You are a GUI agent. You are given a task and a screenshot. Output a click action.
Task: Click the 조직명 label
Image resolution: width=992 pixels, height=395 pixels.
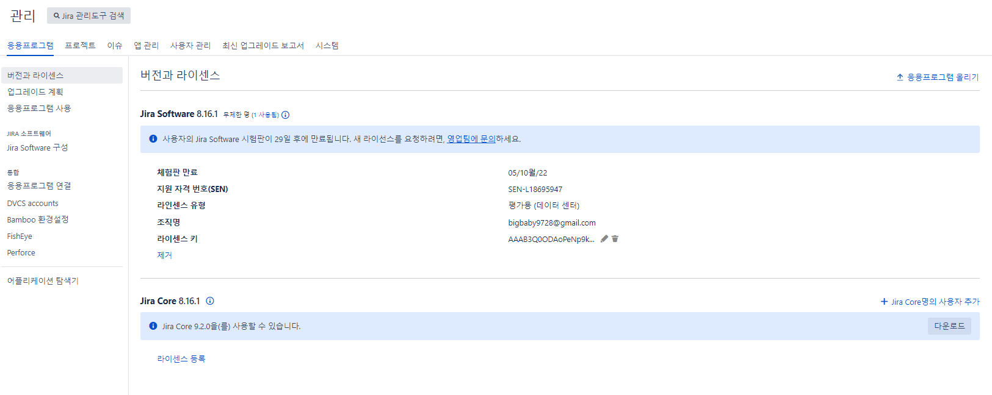168,222
